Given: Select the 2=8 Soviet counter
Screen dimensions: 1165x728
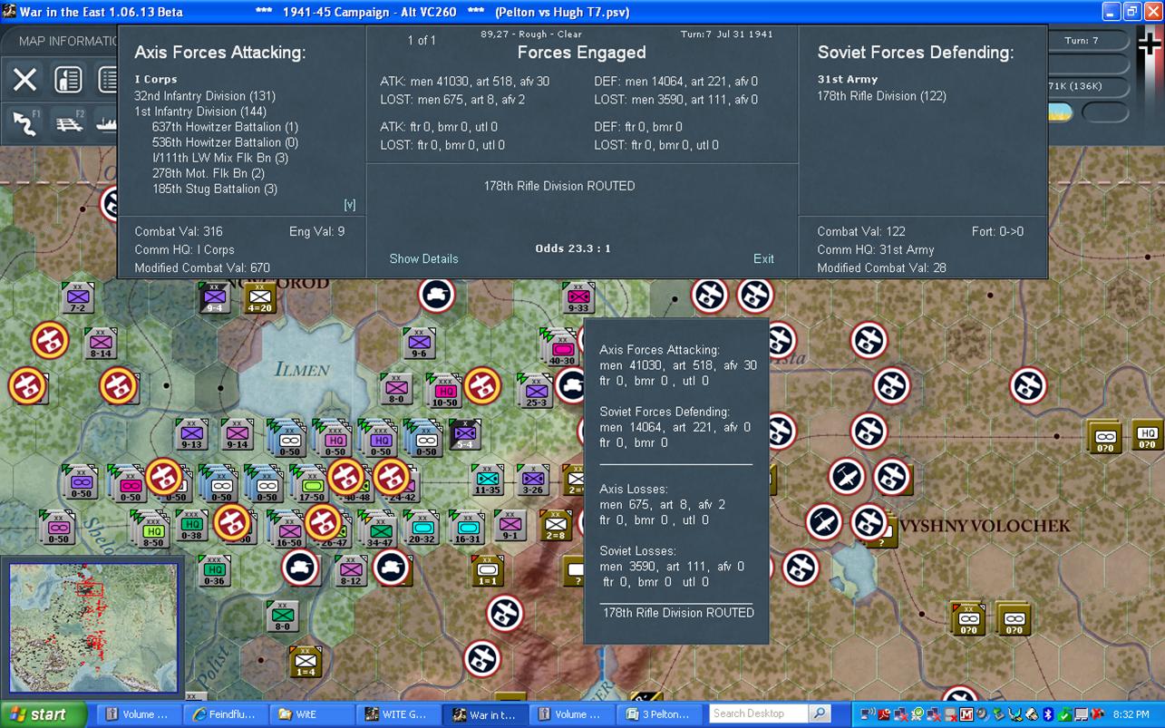Looking at the screenshot, I should coord(556,525).
